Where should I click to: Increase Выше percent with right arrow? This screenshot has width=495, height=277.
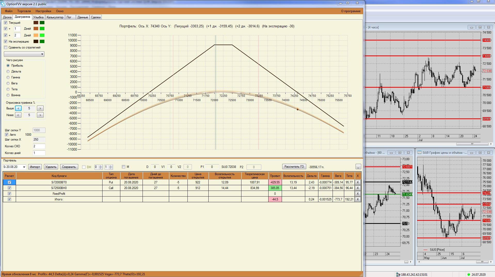point(40,108)
